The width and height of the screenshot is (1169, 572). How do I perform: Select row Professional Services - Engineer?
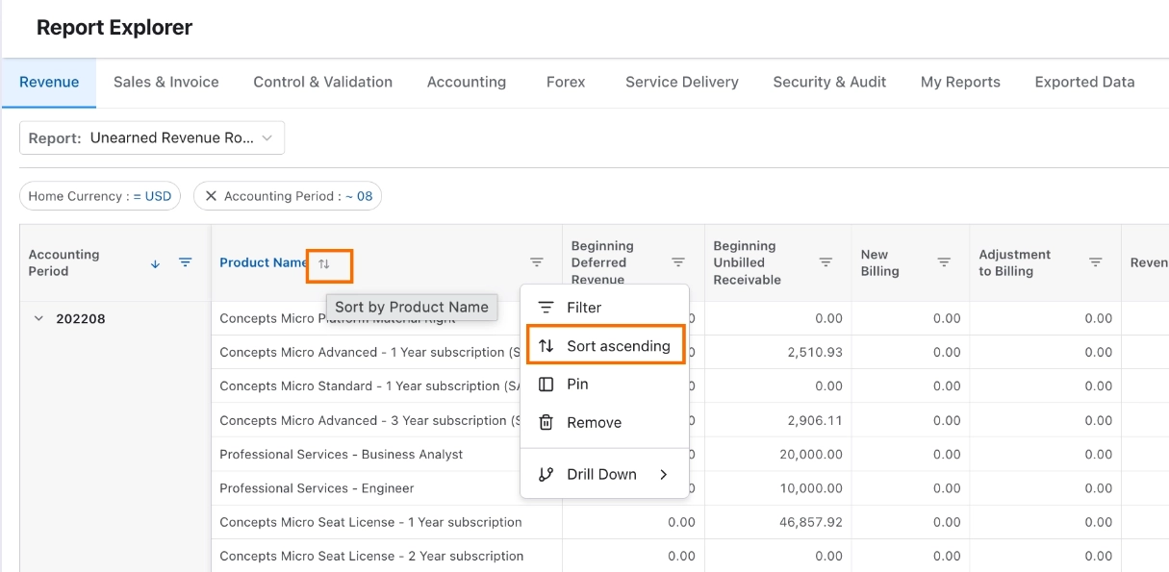coord(317,488)
